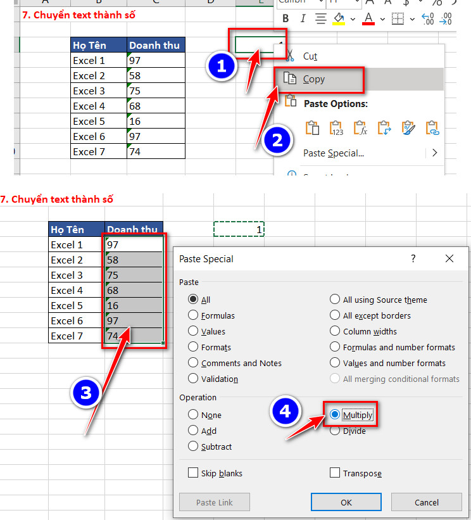
Task: Tick the Transpose checkbox
Action: [x=335, y=473]
